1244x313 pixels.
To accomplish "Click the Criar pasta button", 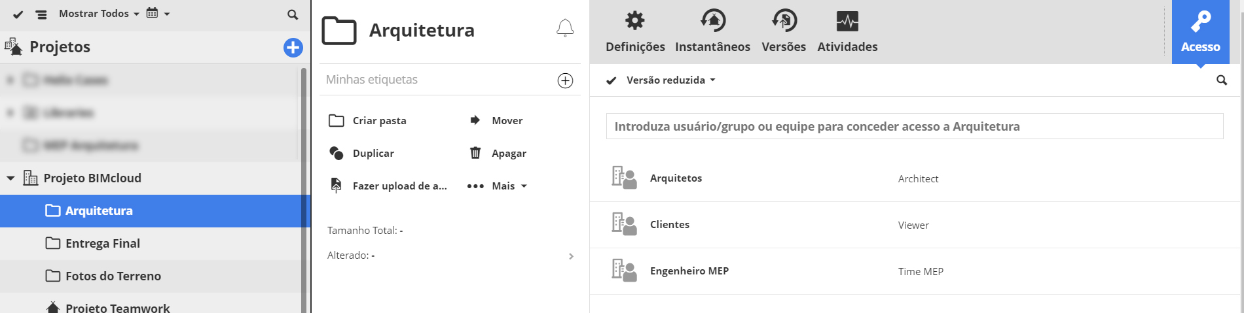I will [x=368, y=121].
